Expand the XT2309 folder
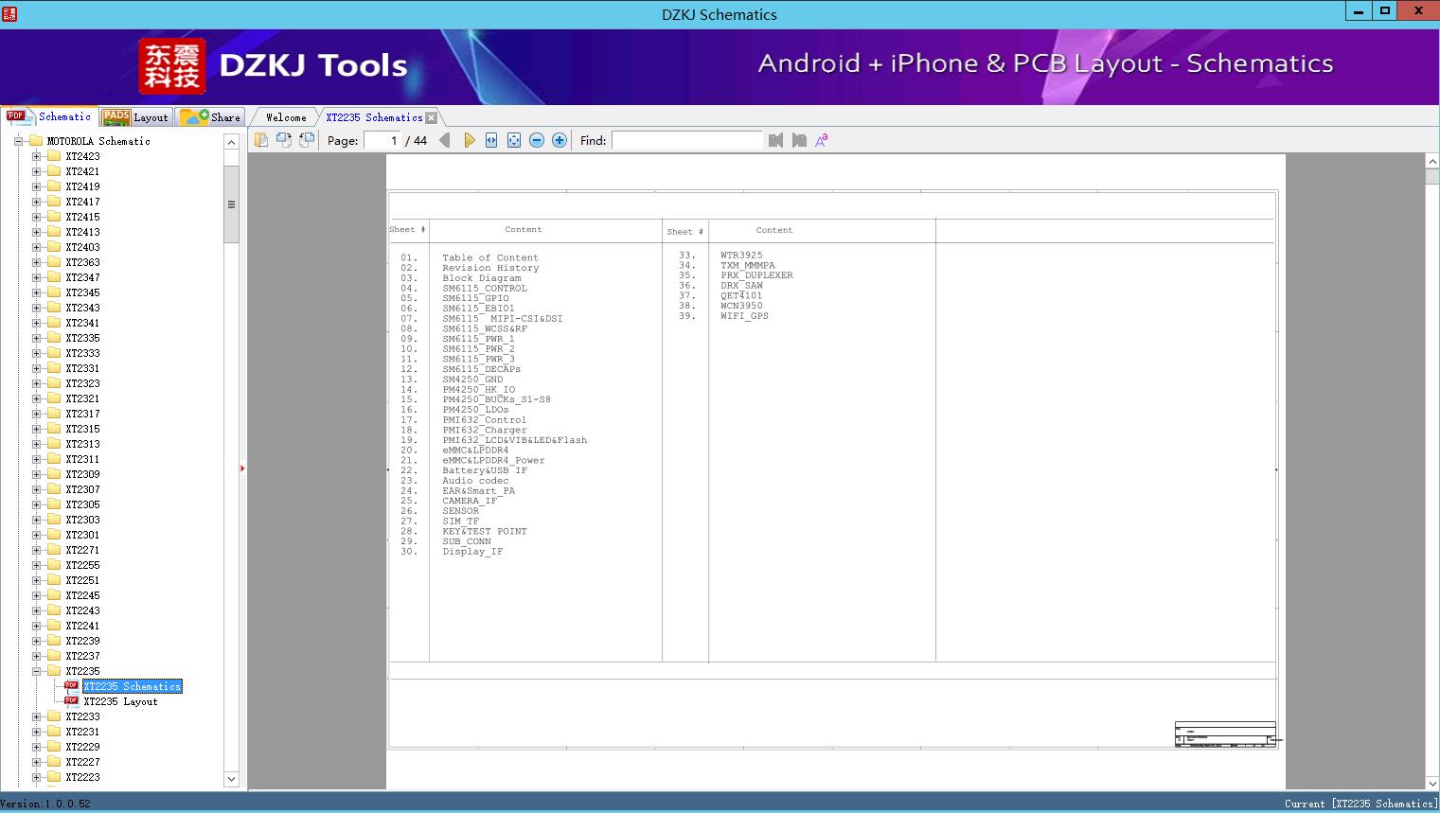 pyautogui.click(x=37, y=474)
